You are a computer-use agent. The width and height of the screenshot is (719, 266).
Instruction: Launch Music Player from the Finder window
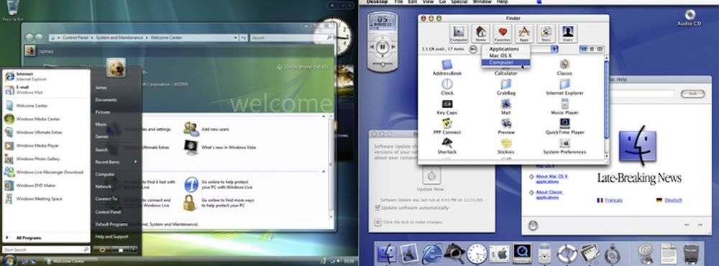click(x=564, y=107)
